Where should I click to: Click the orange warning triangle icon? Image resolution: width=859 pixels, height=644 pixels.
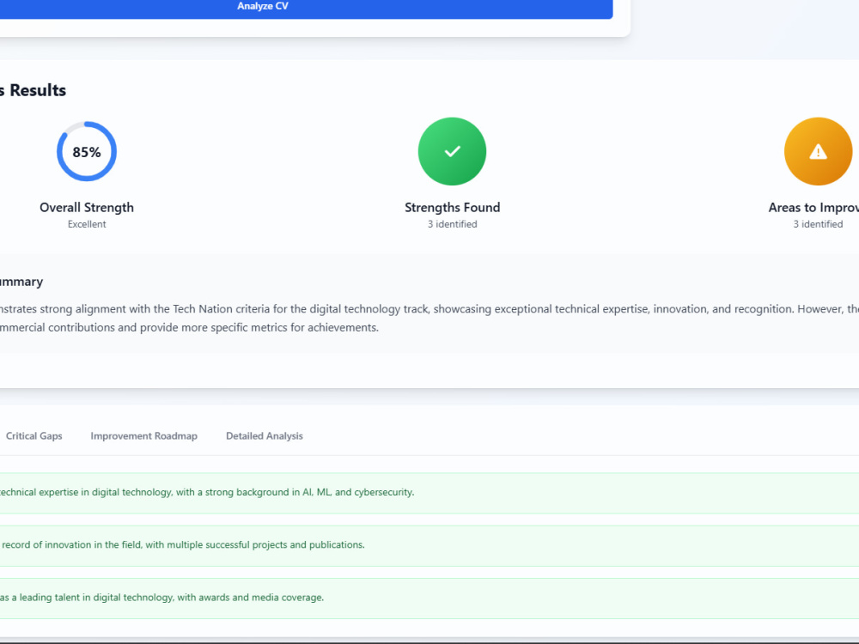818,151
